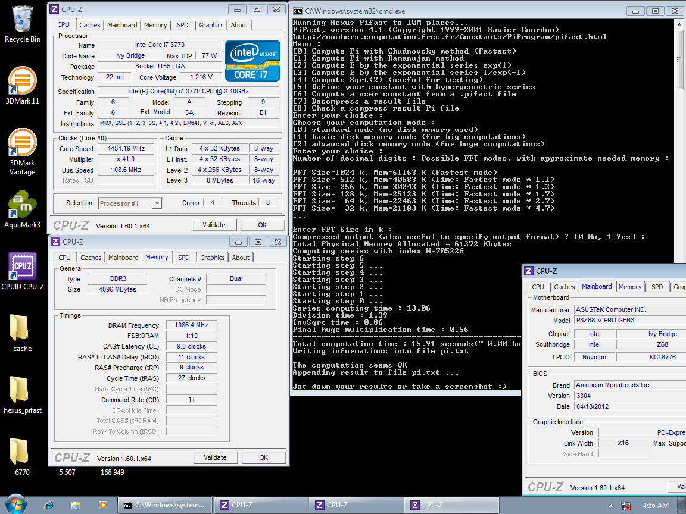The height and width of the screenshot is (514, 686).
Task: Click the Core Voltage 1.216 V value
Action: [x=201, y=77]
